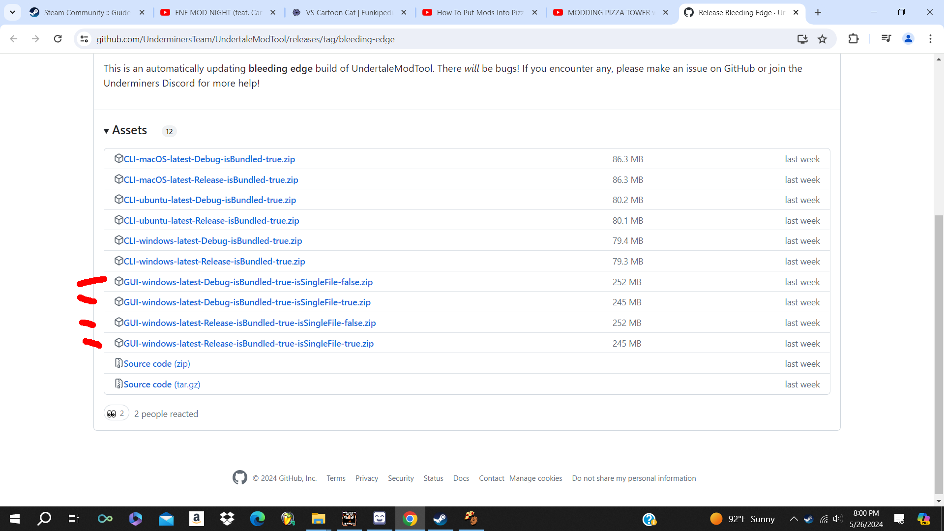Toggle the eyes emoji reaction button
The image size is (944, 531).
(116, 413)
